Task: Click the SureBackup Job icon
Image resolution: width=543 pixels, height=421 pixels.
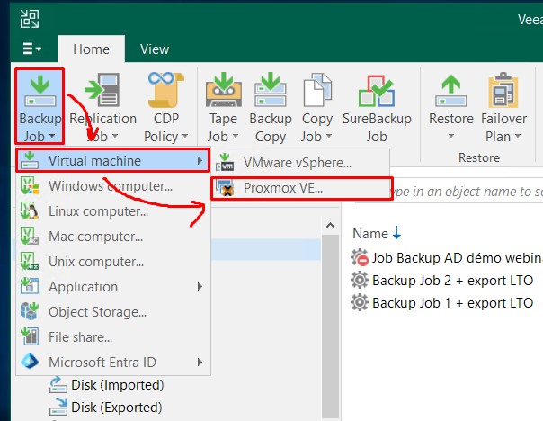Action: click(377, 91)
